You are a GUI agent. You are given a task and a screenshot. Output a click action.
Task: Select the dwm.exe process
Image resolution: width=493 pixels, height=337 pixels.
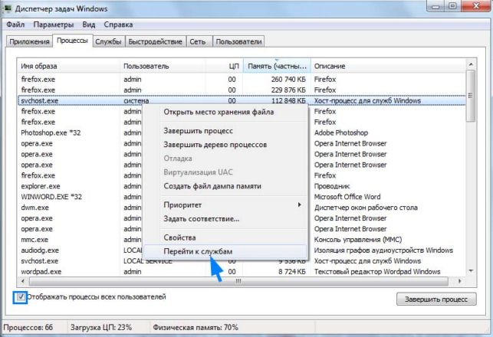[x=35, y=208]
